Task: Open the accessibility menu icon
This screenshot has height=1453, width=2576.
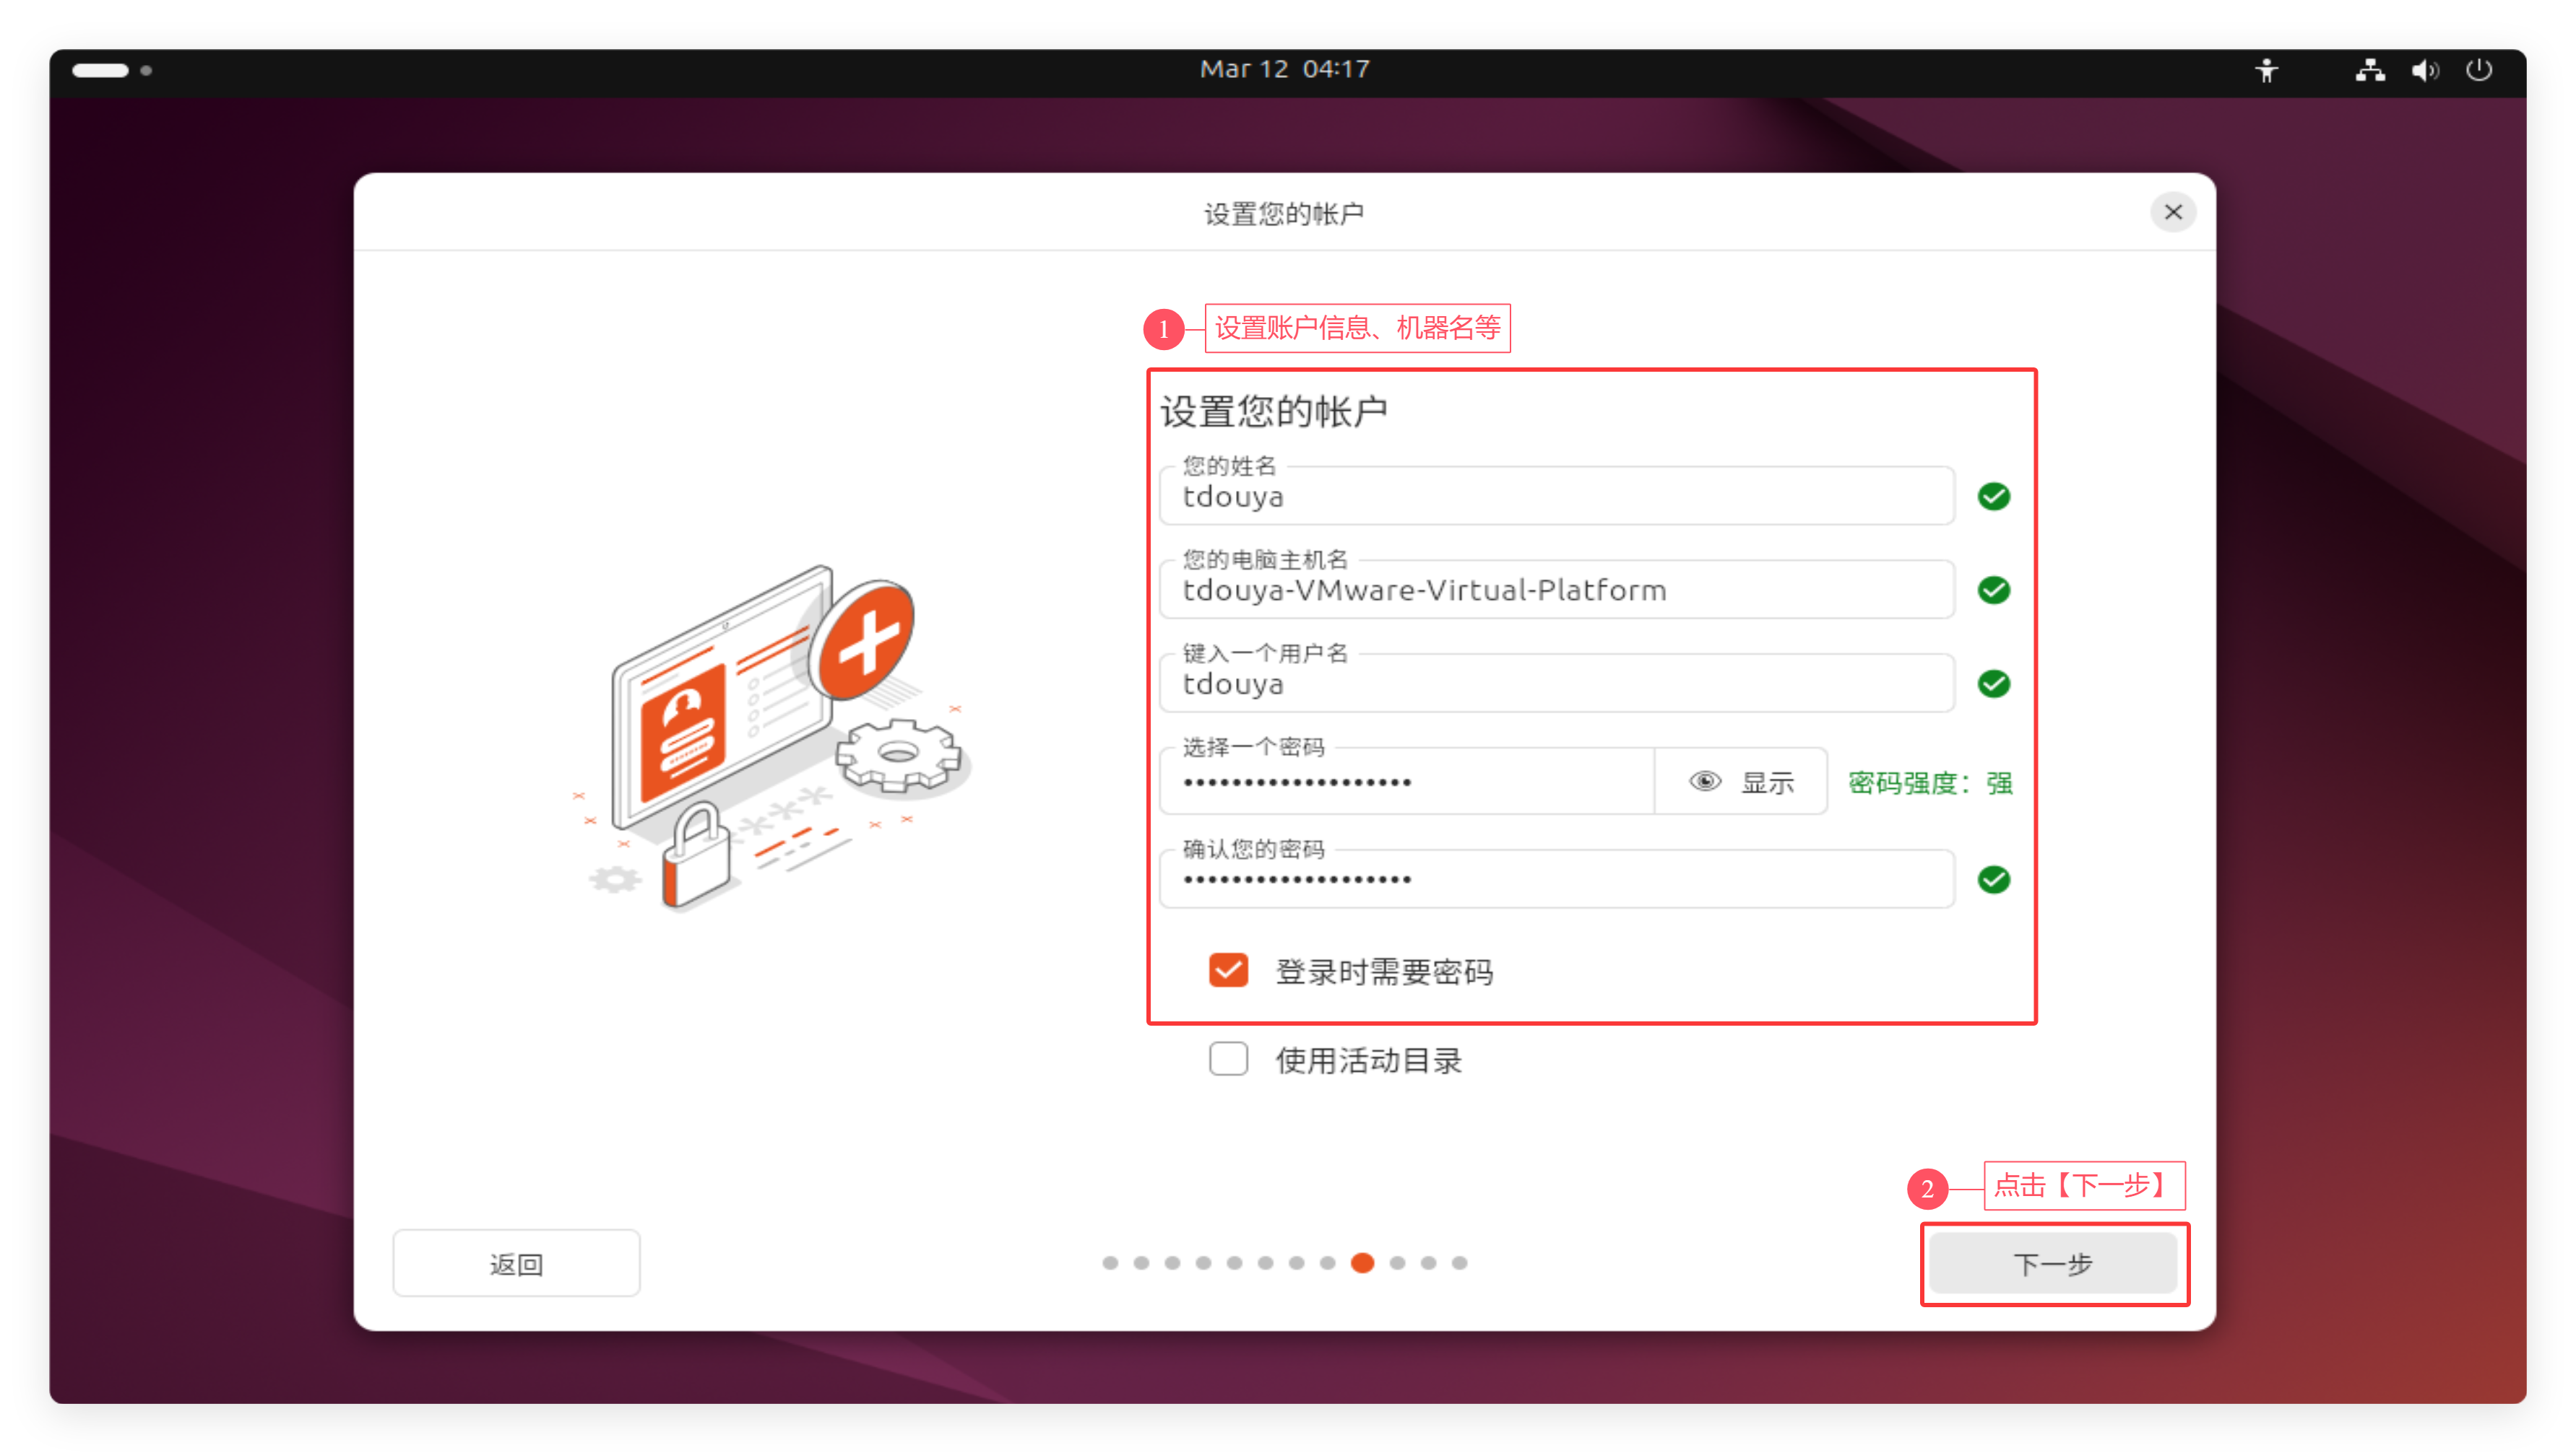Action: pyautogui.click(x=2266, y=70)
